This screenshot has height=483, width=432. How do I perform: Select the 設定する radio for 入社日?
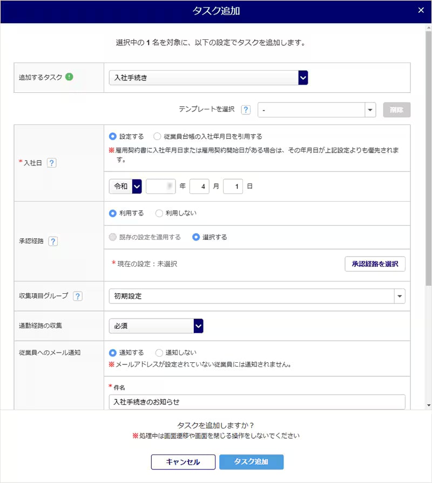pyautogui.click(x=113, y=137)
